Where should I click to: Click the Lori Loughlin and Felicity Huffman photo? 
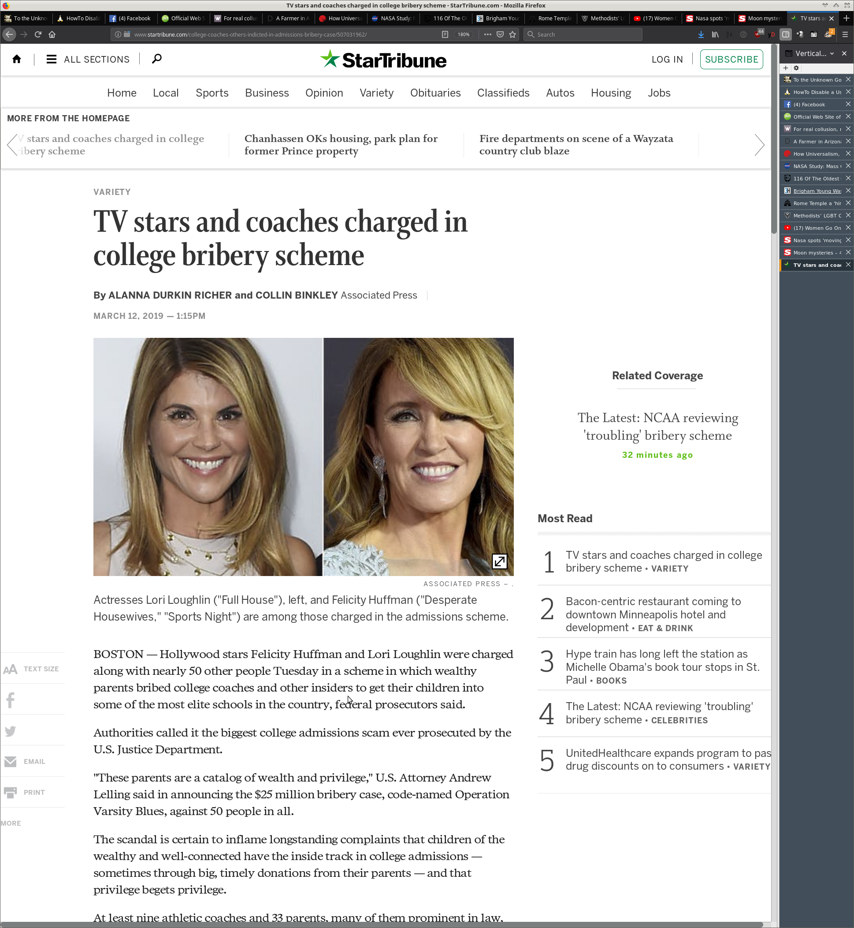pos(303,457)
